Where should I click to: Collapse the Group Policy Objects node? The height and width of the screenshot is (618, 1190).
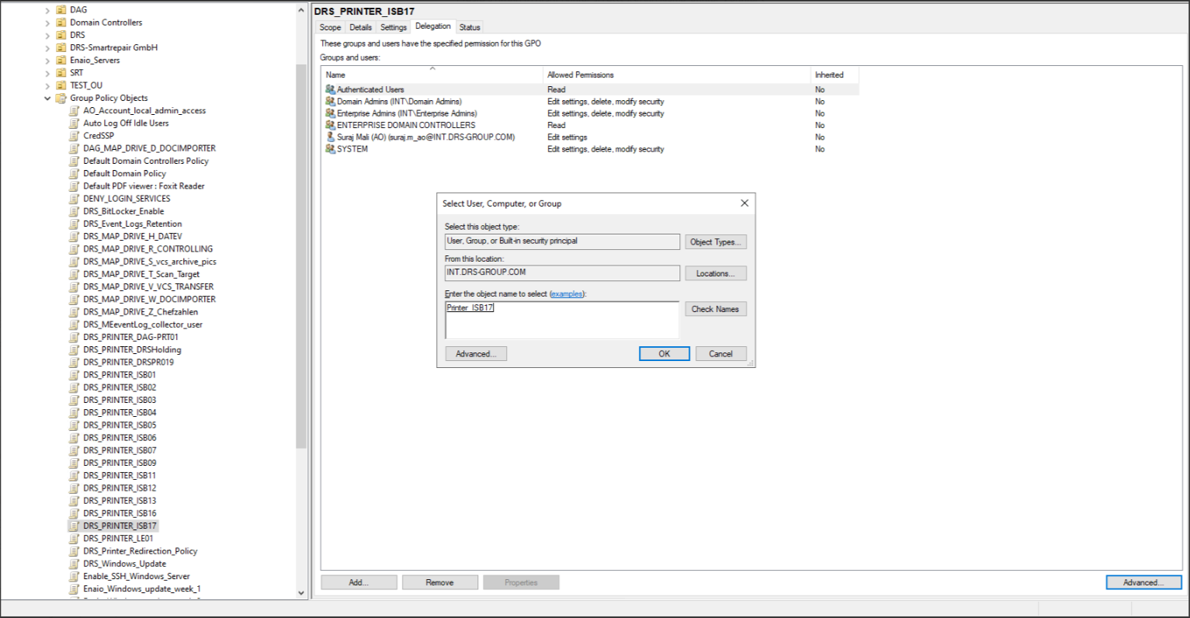pos(47,99)
